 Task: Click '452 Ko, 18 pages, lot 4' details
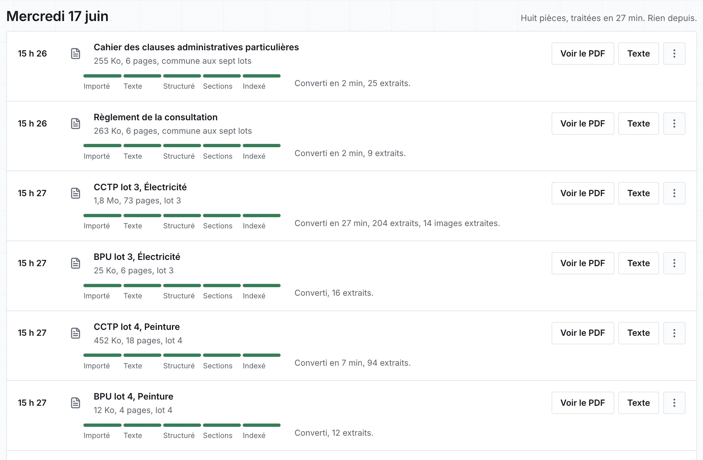[x=138, y=341]
